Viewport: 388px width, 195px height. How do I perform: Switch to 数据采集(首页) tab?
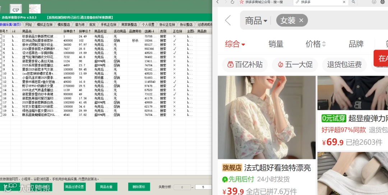11,24
